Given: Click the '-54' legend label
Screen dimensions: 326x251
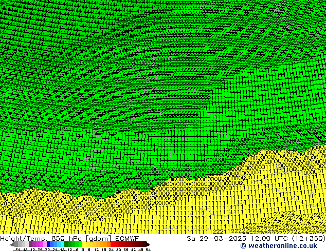Looking at the screenshot, I should [16, 249].
